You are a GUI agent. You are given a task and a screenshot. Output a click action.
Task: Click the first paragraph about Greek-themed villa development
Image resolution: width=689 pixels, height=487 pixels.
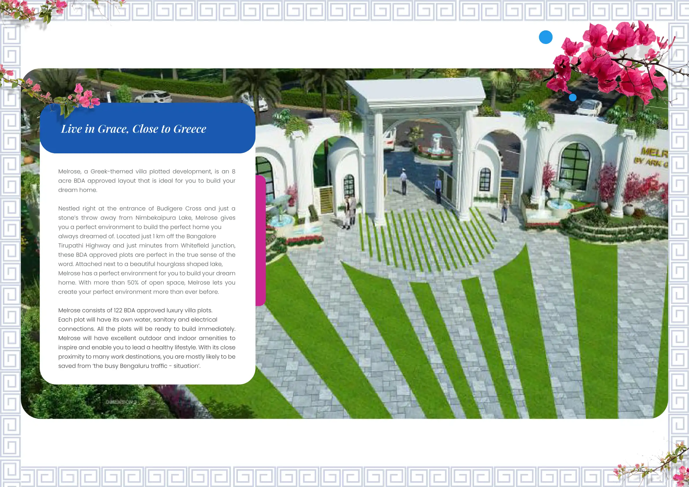pyautogui.click(x=146, y=181)
